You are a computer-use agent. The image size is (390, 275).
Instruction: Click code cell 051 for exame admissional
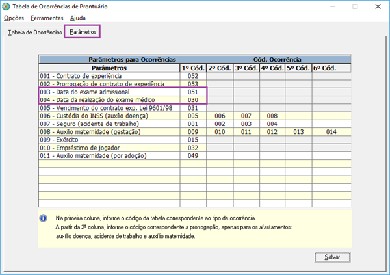point(193,92)
